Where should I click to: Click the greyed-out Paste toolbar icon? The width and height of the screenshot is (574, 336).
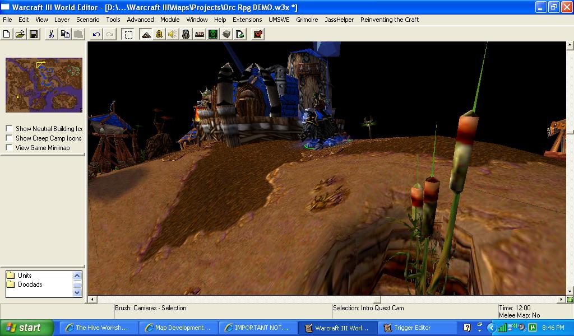[x=78, y=34]
